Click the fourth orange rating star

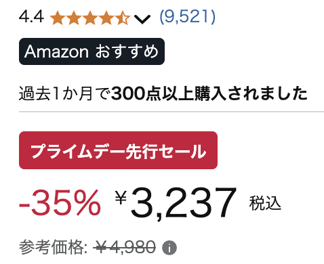click(106, 18)
